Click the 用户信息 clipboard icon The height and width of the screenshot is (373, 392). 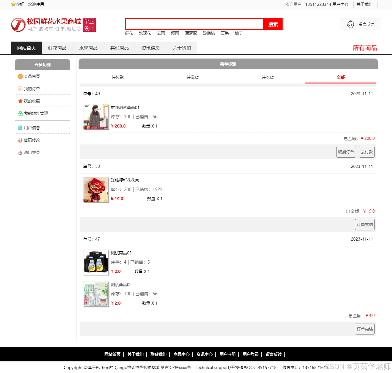click(20, 128)
